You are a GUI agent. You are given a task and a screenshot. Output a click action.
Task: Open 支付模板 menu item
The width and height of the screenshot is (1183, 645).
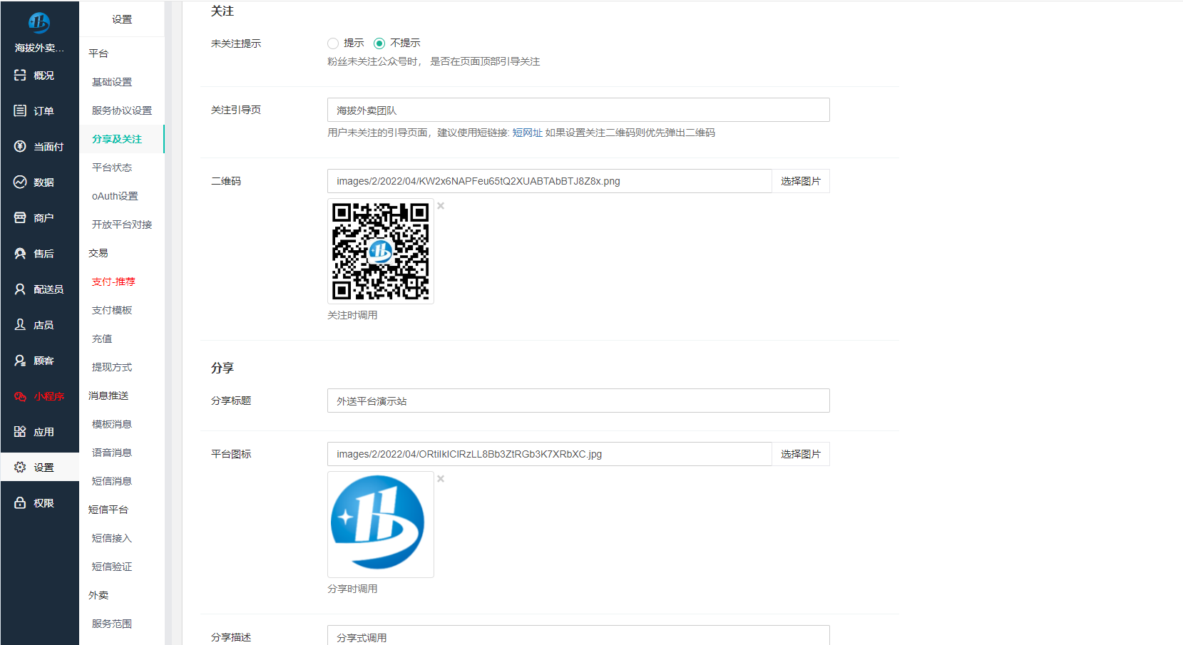(112, 310)
